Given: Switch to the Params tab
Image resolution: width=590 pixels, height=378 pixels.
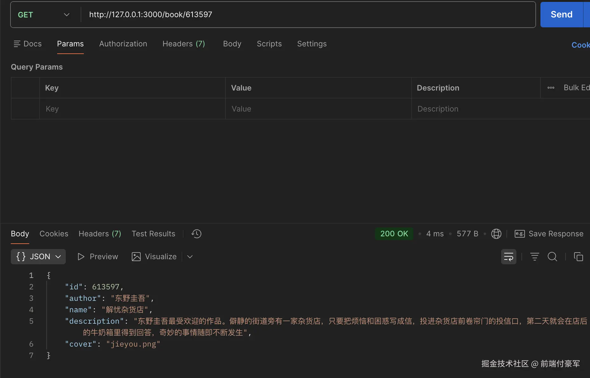Looking at the screenshot, I should click(x=70, y=44).
